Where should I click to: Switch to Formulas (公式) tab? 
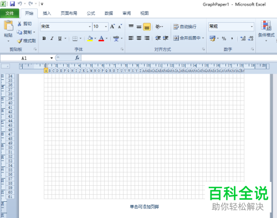(91, 13)
